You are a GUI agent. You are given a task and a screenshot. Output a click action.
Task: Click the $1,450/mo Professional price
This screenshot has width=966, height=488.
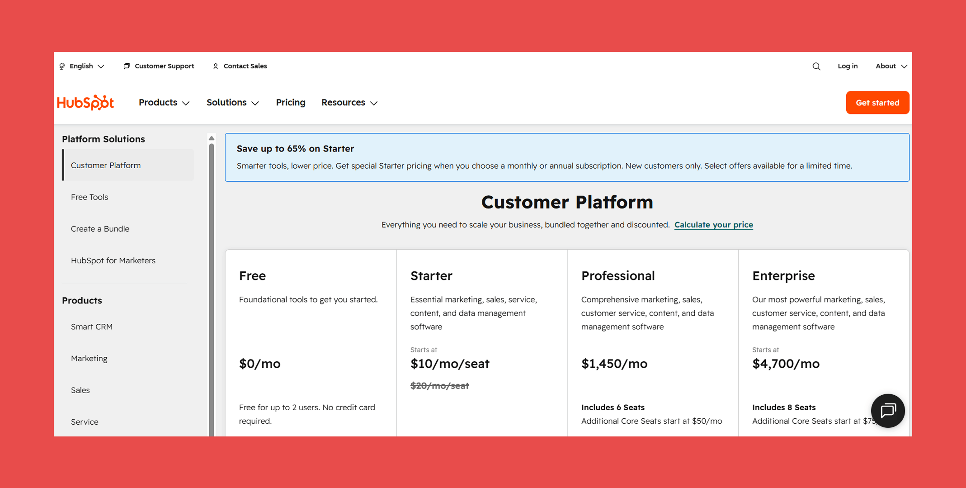(x=614, y=364)
